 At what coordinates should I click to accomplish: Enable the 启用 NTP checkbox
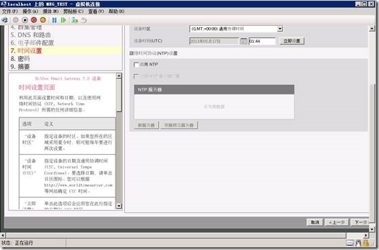coord(136,65)
